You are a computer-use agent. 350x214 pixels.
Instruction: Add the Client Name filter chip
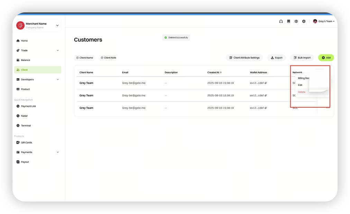coord(85,58)
